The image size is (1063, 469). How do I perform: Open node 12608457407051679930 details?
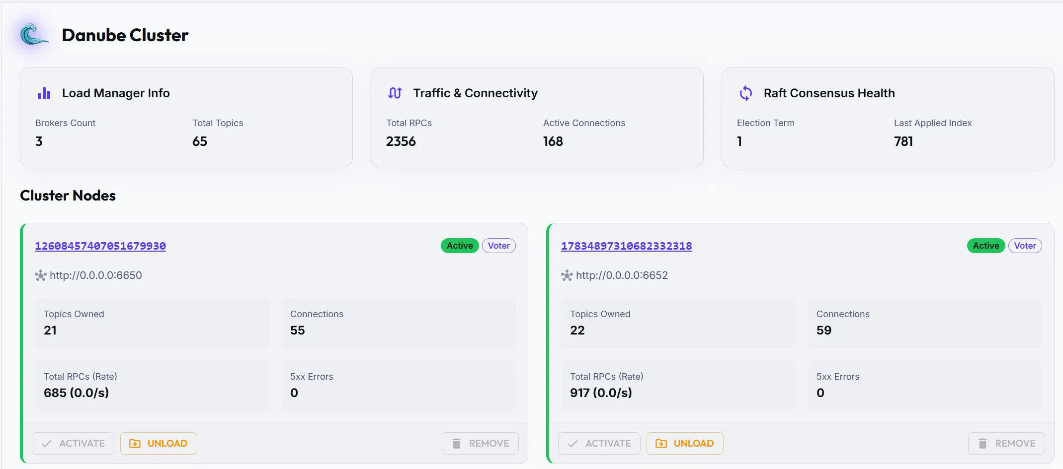coord(100,246)
